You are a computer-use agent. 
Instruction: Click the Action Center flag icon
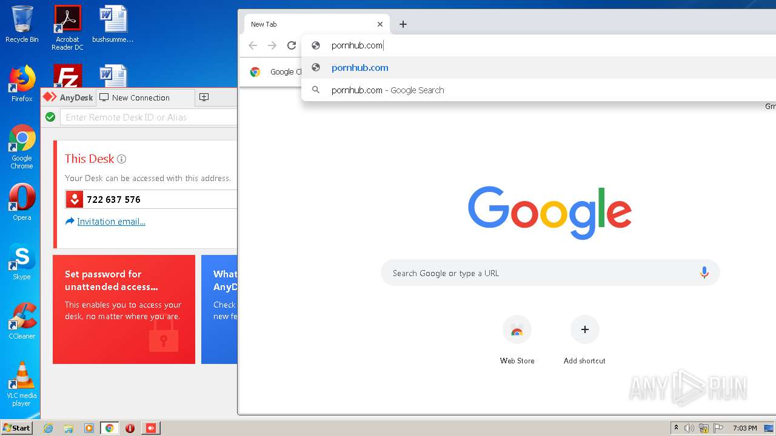(x=718, y=428)
